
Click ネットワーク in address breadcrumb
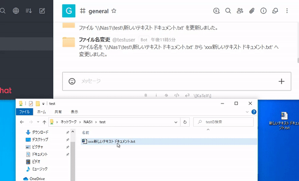68,122
